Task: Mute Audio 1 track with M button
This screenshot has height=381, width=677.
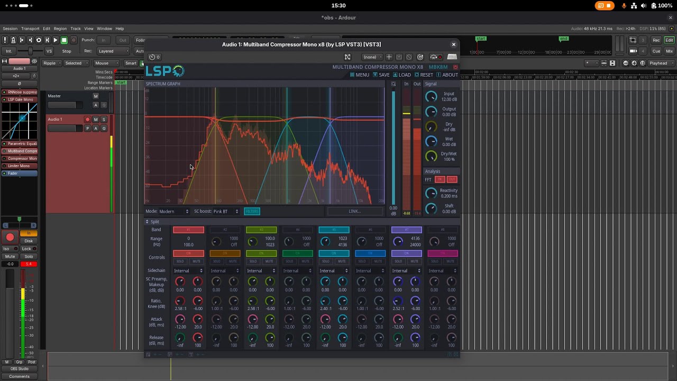Action: (x=96, y=120)
